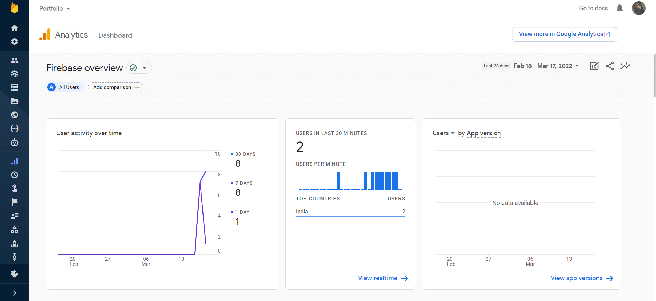Screen dimensions: 656x301
Task: Click the User activity over time heading
Action: click(x=89, y=133)
